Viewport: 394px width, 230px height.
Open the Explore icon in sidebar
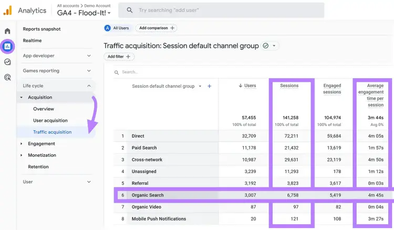7,62
